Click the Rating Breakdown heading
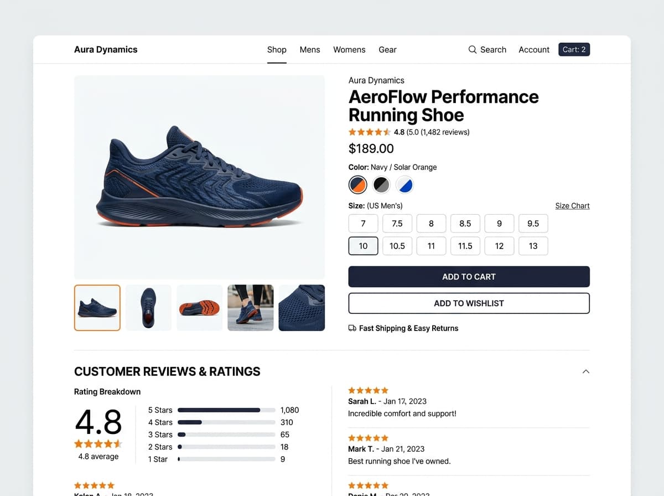 [x=107, y=392]
